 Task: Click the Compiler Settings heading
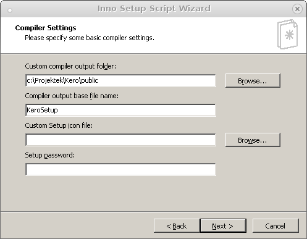click(46, 28)
